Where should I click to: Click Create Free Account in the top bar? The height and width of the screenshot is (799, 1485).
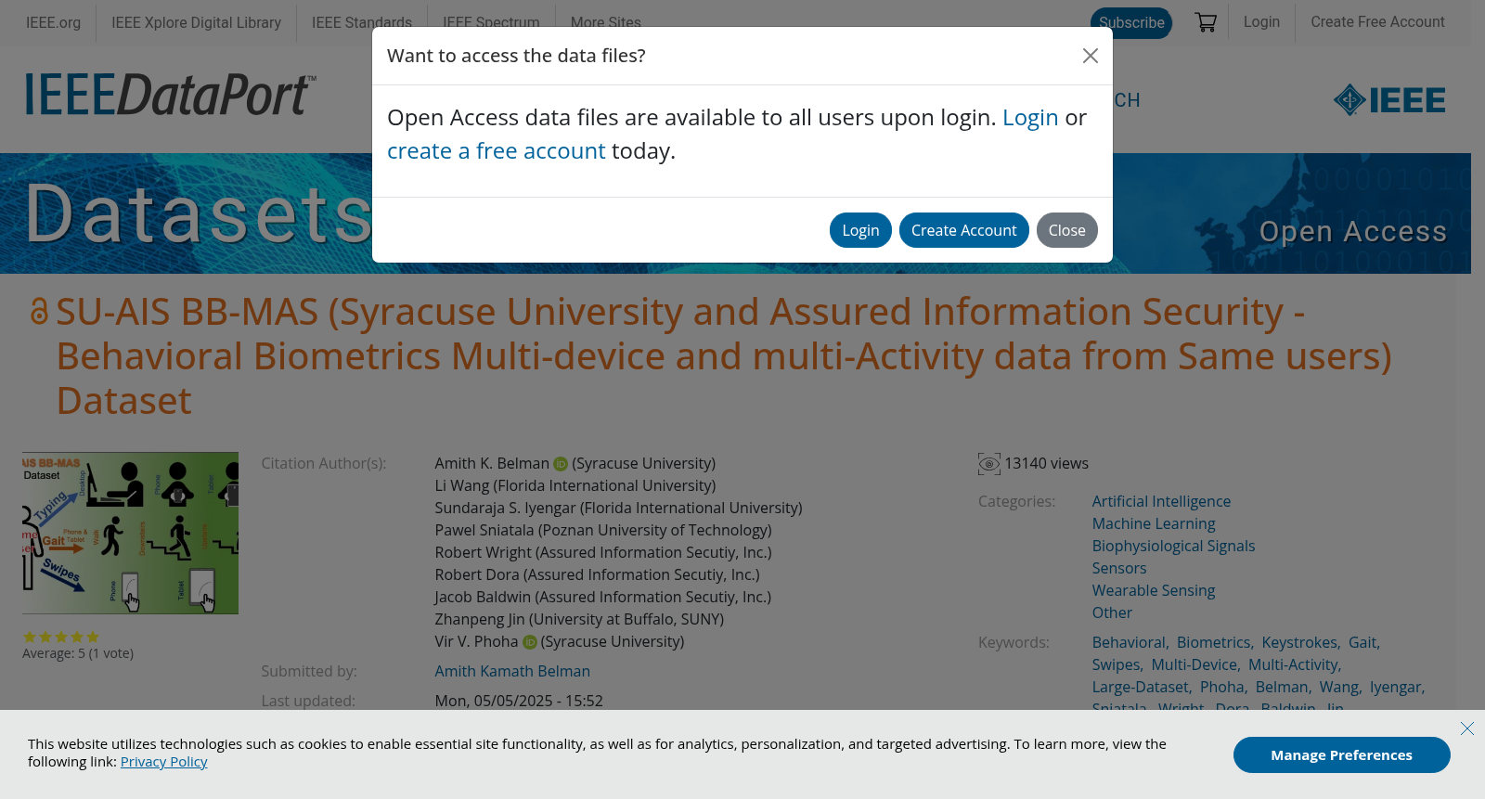pyautogui.click(x=1377, y=21)
